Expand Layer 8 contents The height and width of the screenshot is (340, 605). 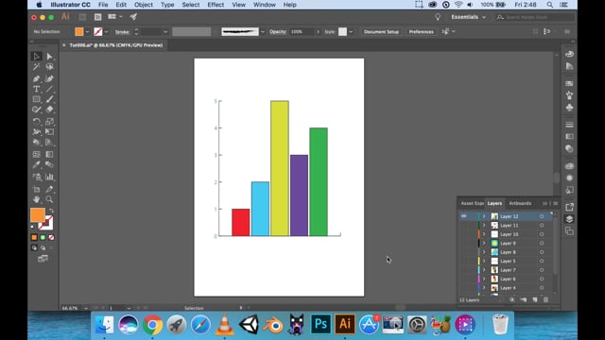tap(484, 252)
